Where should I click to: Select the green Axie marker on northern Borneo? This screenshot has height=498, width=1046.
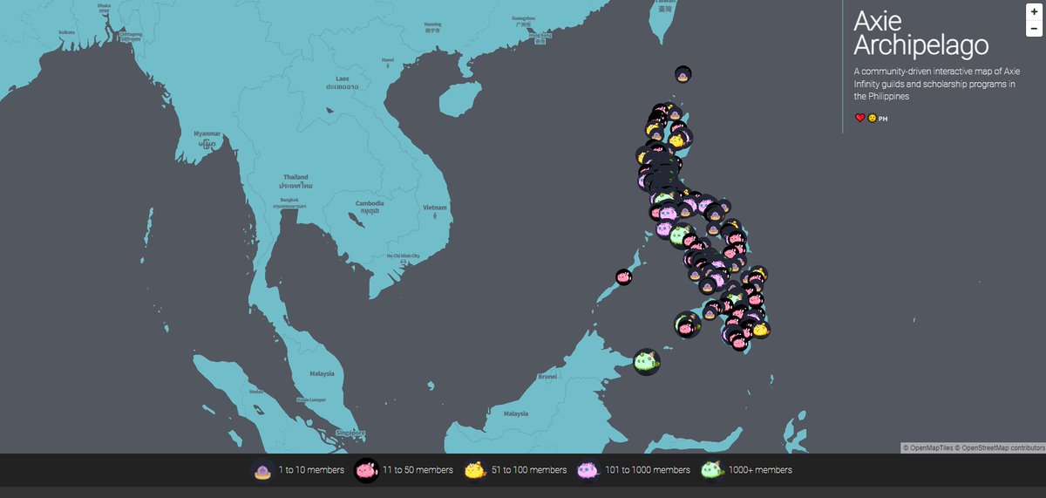(x=646, y=360)
